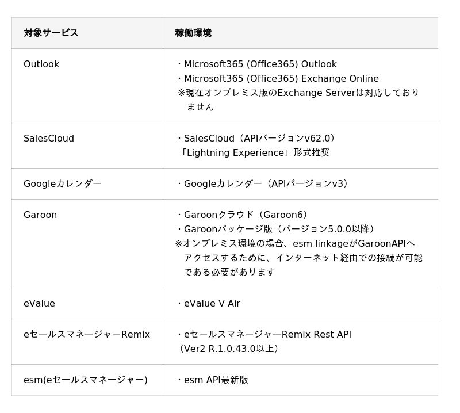Select the Outlook service cell
This screenshot has height=413, width=460.
coord(41,64)
